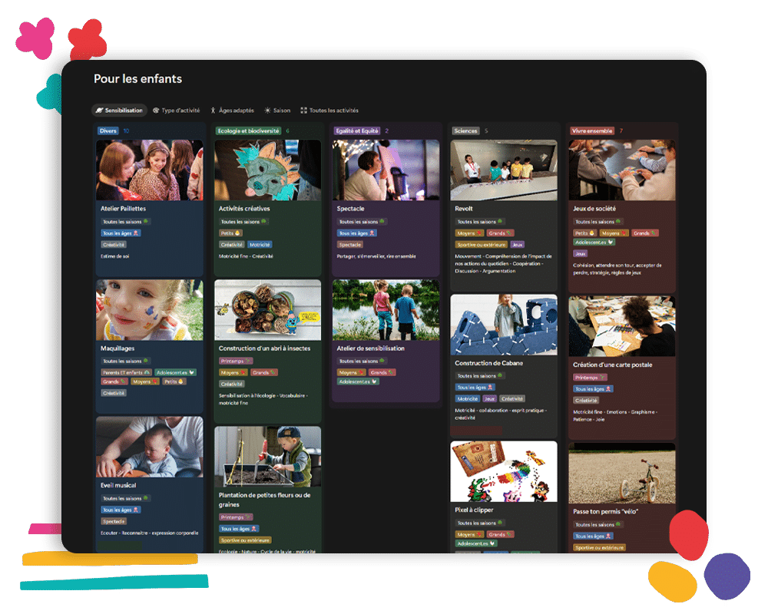Click the sun icon beside Saison
Image resolution: width=768 pixels, height=614 pixels.
[x=267, y=111]
